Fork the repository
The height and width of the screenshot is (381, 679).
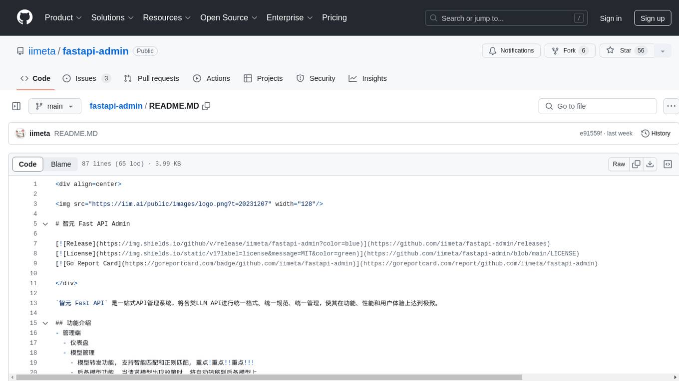570,50
